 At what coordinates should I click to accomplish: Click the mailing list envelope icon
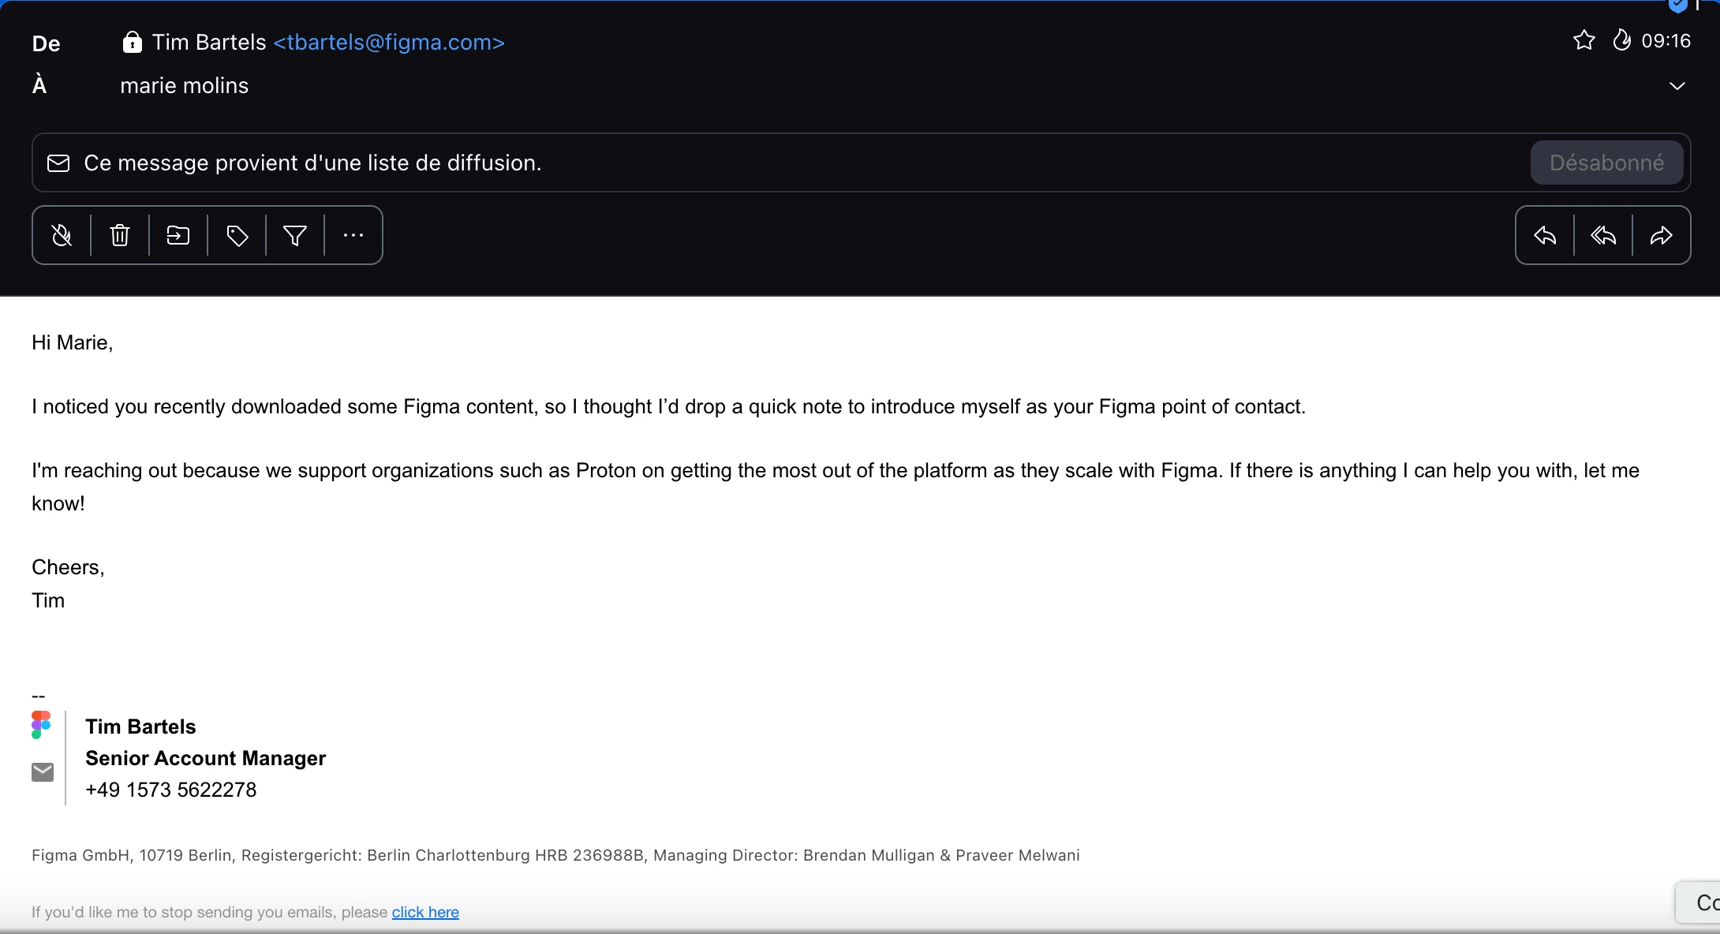click(x=58, y=163)
